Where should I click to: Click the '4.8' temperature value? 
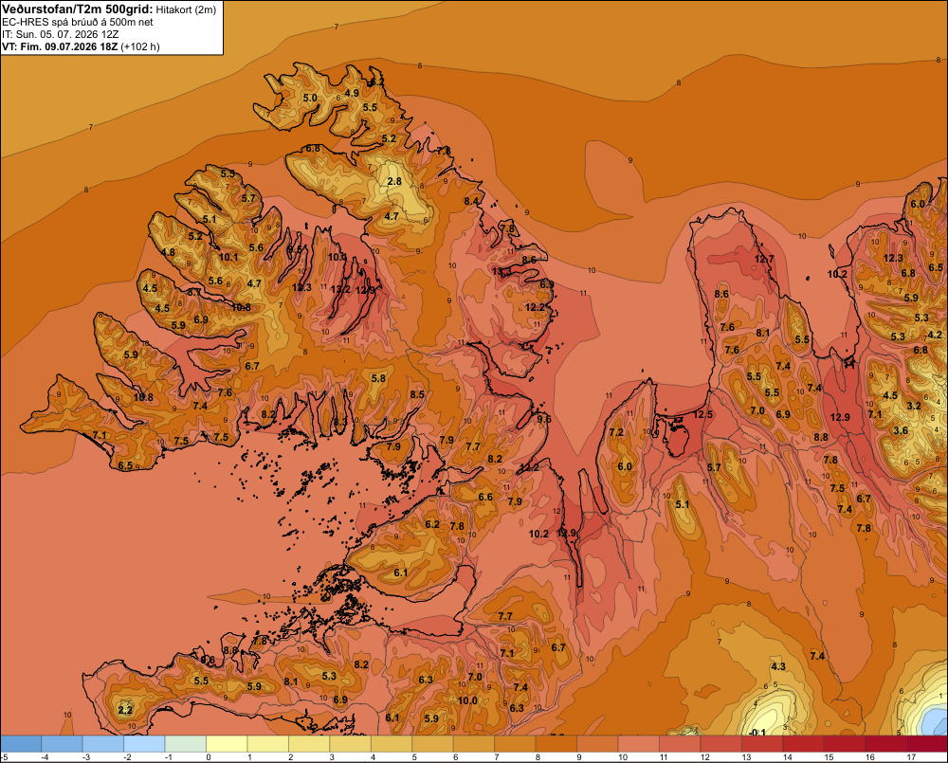[168, 253]
